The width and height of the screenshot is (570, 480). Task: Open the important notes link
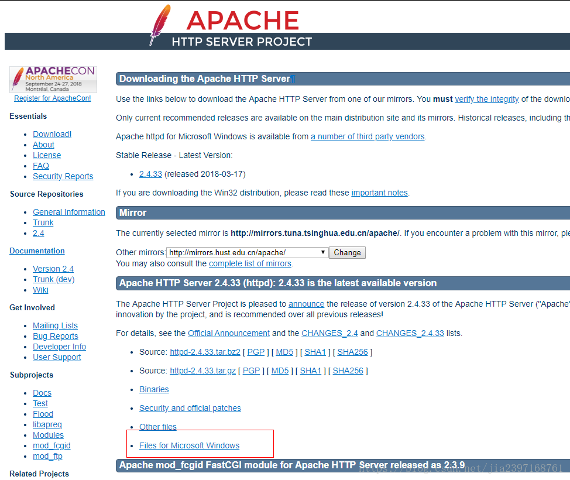[x=380, y=193]
